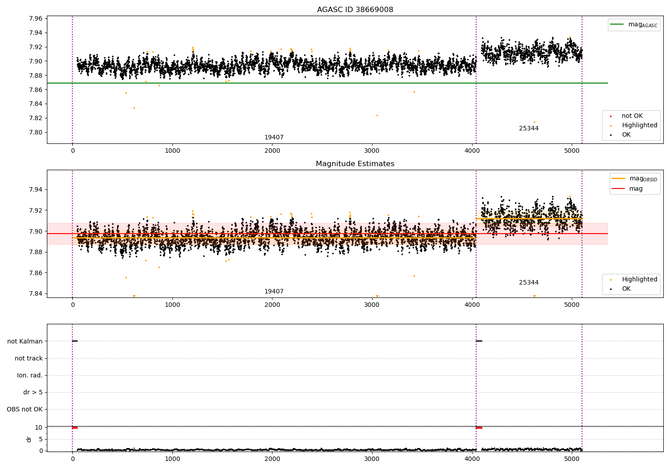This screenshot has width=670, height=469.
Task: Select the mag AGASC legend entry
Action: pyautogui.click(x=634, y=25)
